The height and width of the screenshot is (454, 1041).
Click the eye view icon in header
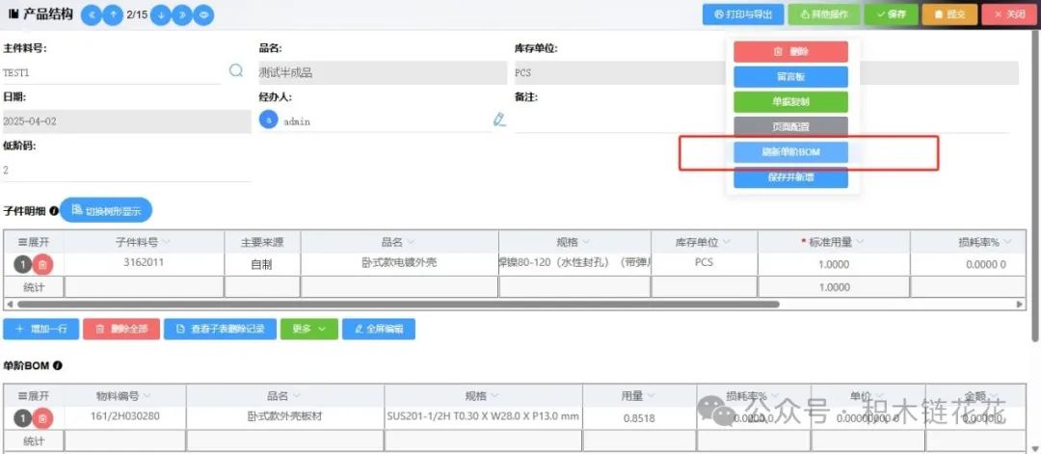pyautogui.click(x=203, y=14)
